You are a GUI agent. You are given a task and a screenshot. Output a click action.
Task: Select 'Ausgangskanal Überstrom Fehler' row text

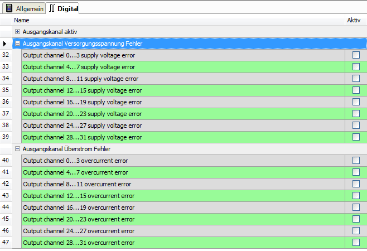[66, 149]
